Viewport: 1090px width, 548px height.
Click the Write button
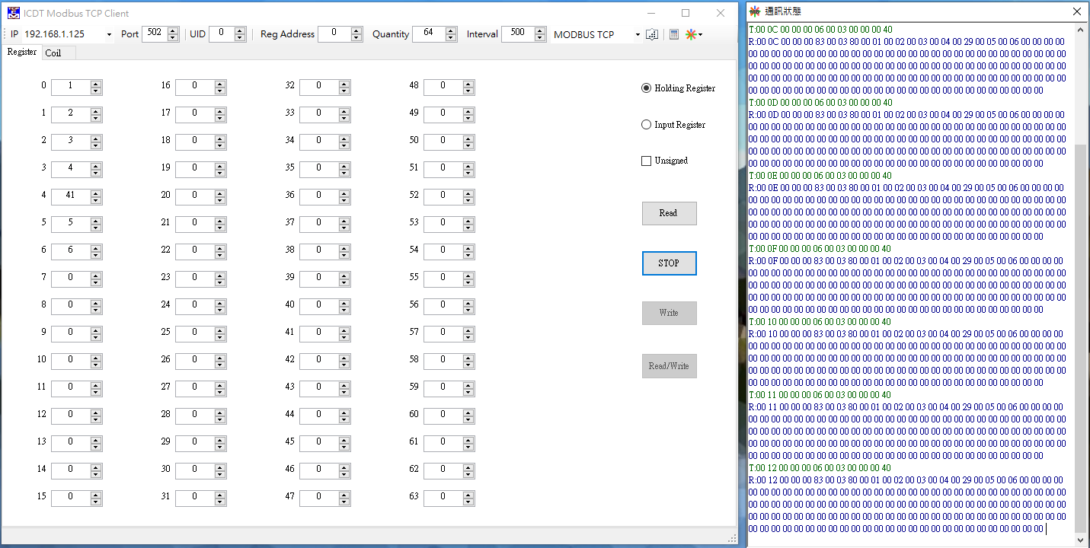[669, 313]
